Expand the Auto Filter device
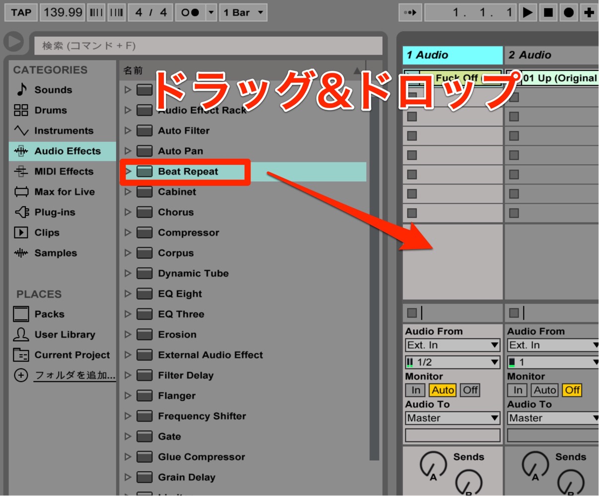Image resolution: width=599 pixels, height=496 pixels. click(128, 130)
